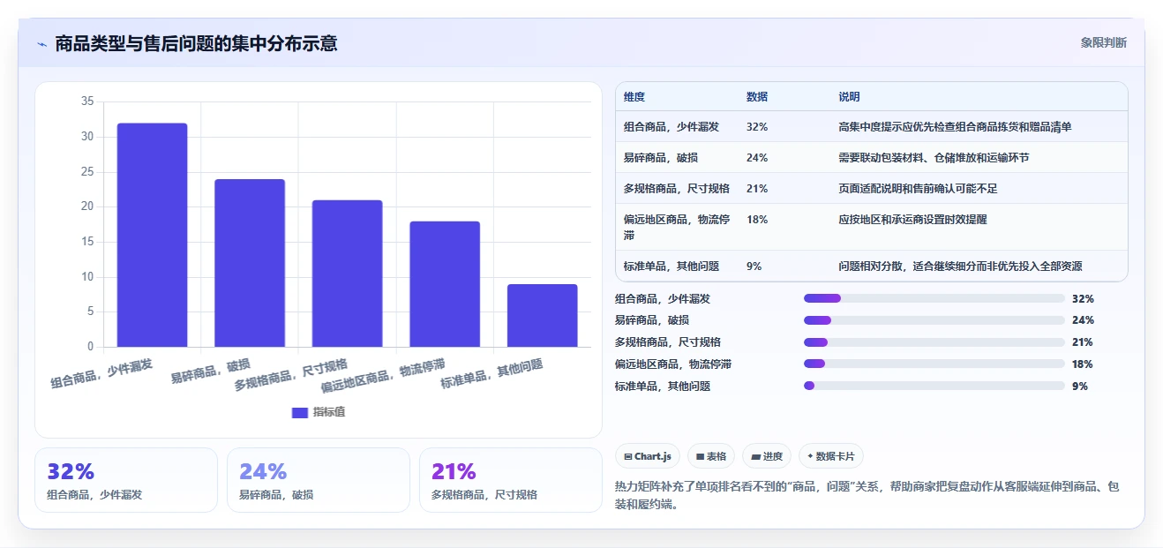Image resolution: width=1163 pixels, height=548 pixels.
Task: Click the 32% progress bar for 组合商品
Action: point(934,298)
